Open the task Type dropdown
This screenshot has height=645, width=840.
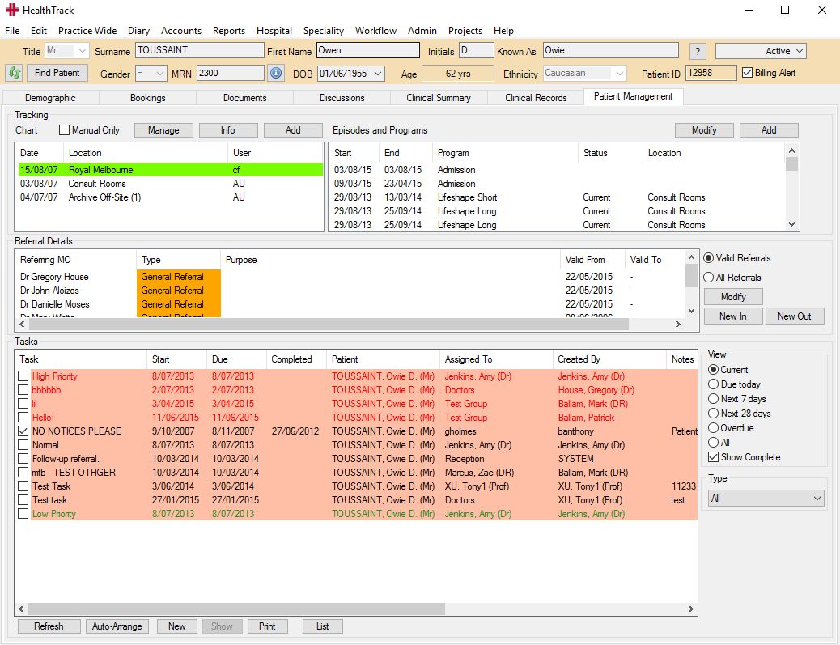pos(766,499)
